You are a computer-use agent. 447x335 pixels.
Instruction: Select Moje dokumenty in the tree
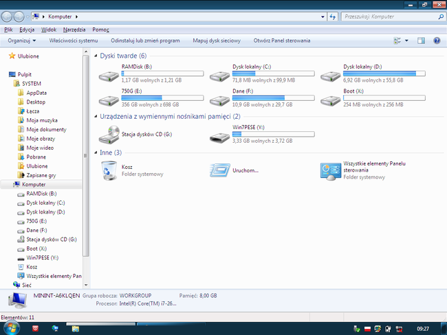(x=46, y=130)
